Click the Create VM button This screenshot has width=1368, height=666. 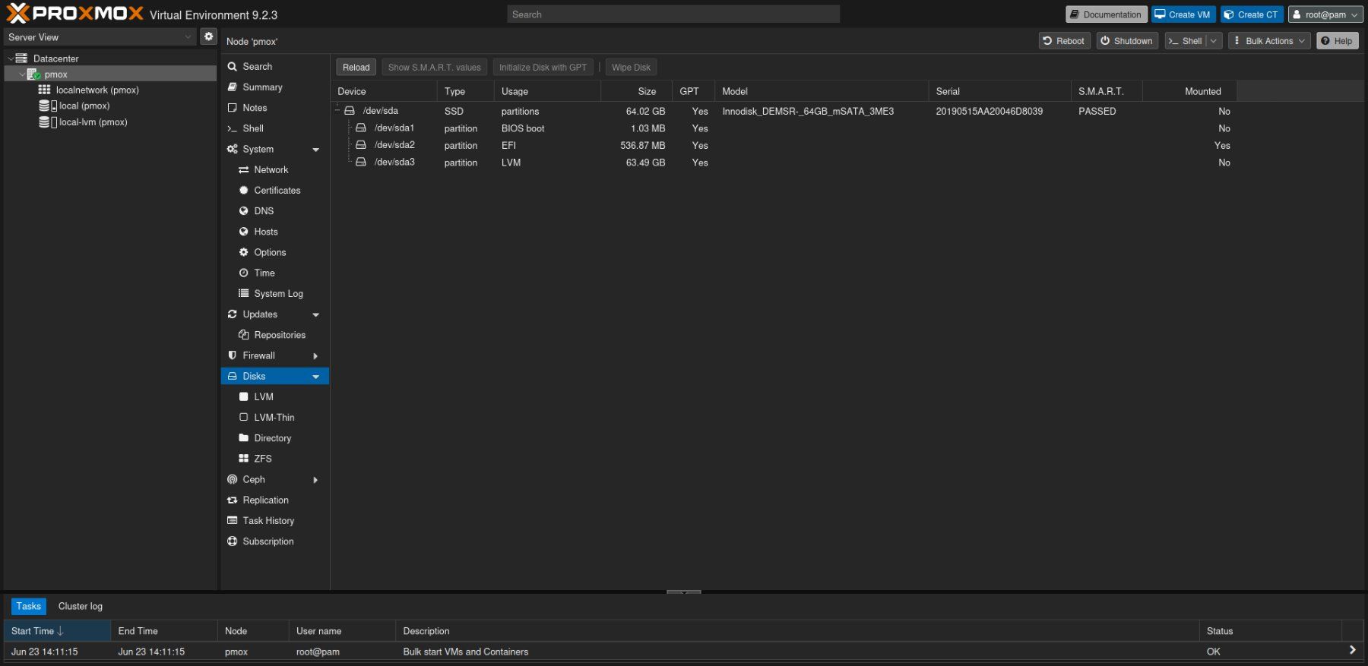[x=1183, y=14]
